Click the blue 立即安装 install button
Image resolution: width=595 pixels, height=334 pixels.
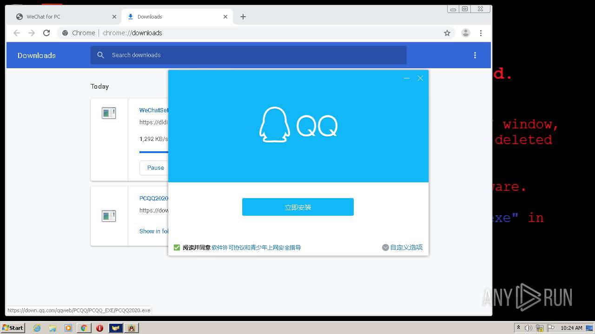297,207
